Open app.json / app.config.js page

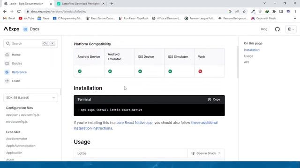(22, 115)
